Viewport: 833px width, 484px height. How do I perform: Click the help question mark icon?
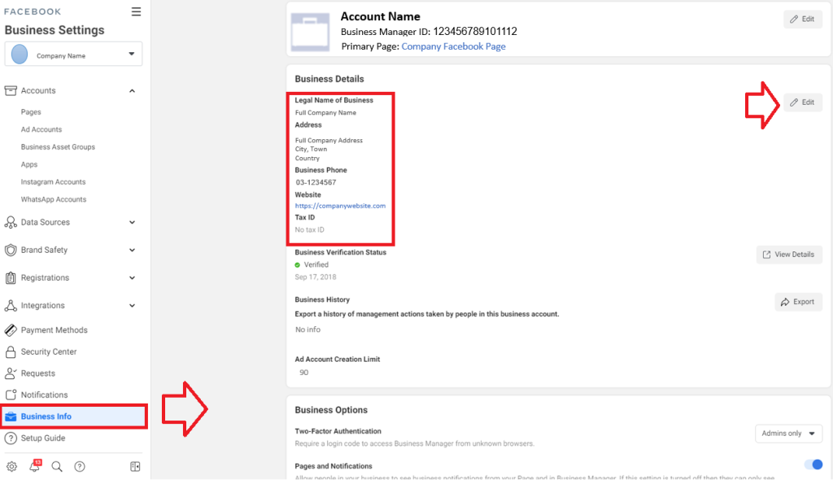(x=80, y=466)
